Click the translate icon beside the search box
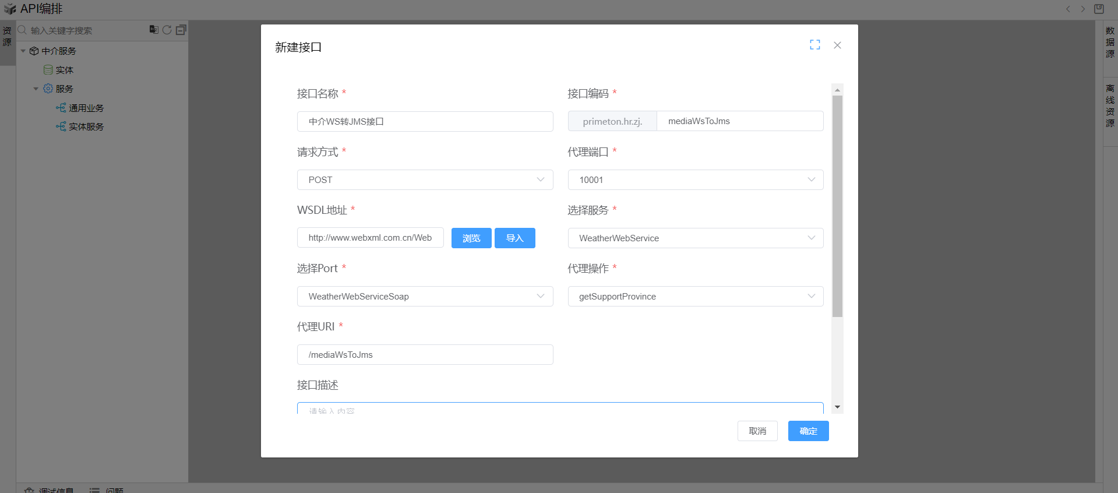The image size is (1118, 493). tap(154, 30)
